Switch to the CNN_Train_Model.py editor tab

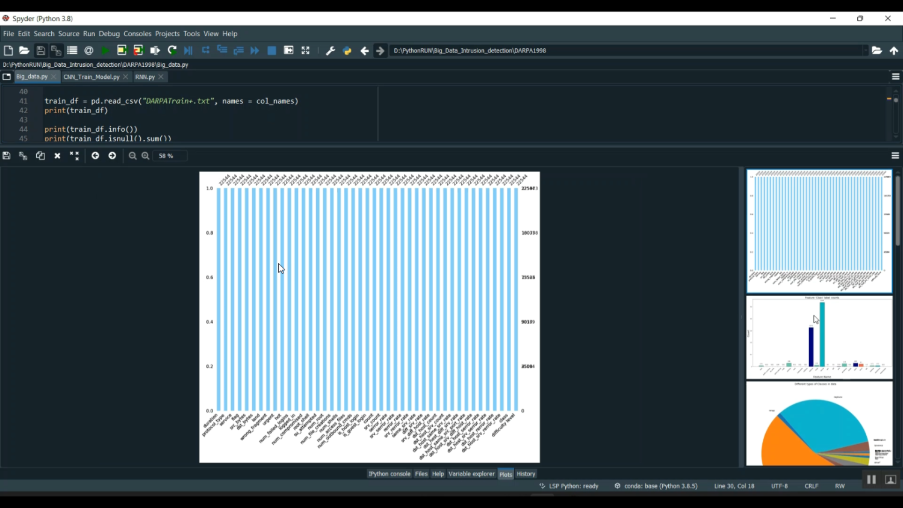(92, 77)
